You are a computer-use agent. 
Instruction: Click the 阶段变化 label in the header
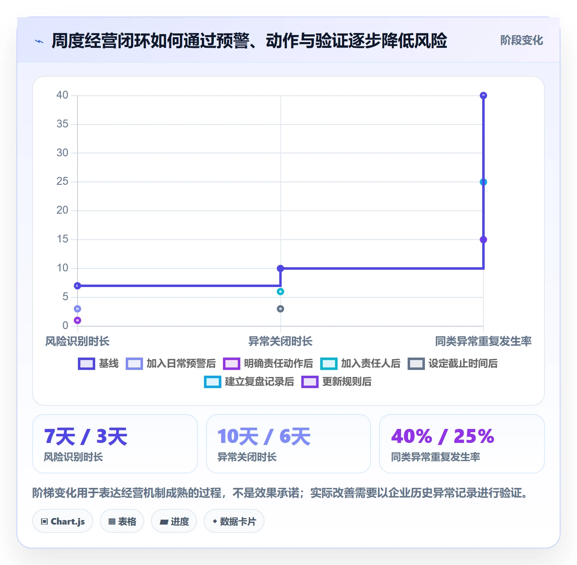[x=521, y=40]
